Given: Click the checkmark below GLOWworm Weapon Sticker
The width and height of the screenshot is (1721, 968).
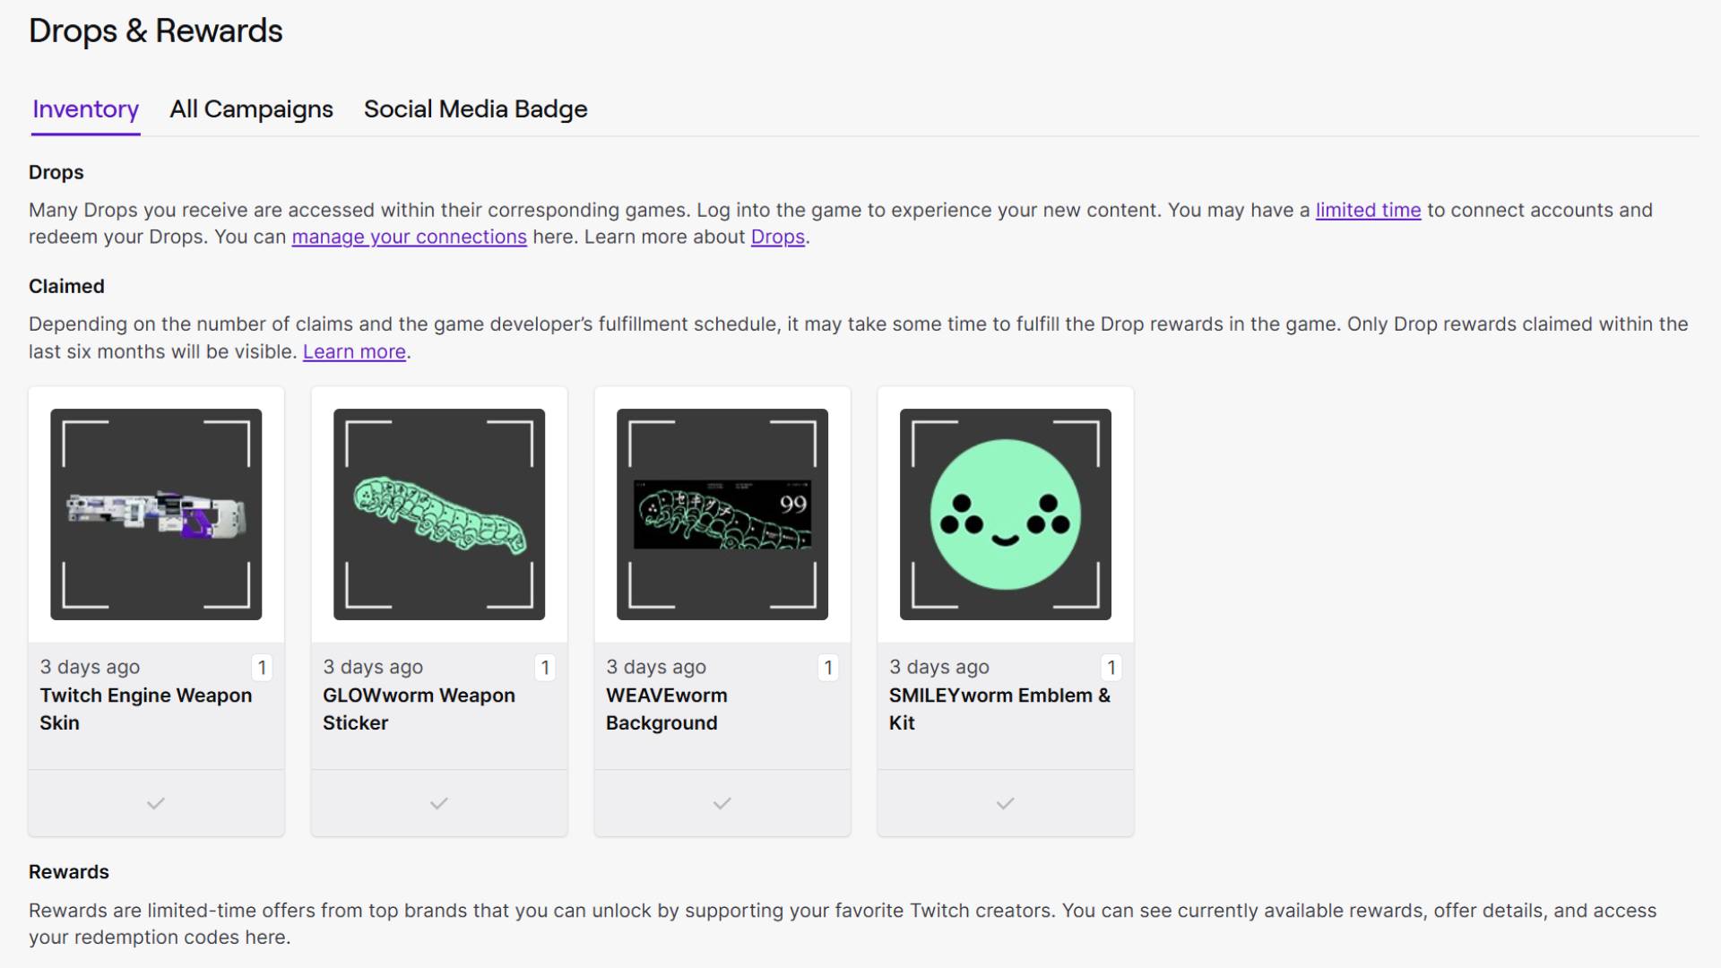Looking at the screenshot, I should pyautogui.click(x=438, y=803).
